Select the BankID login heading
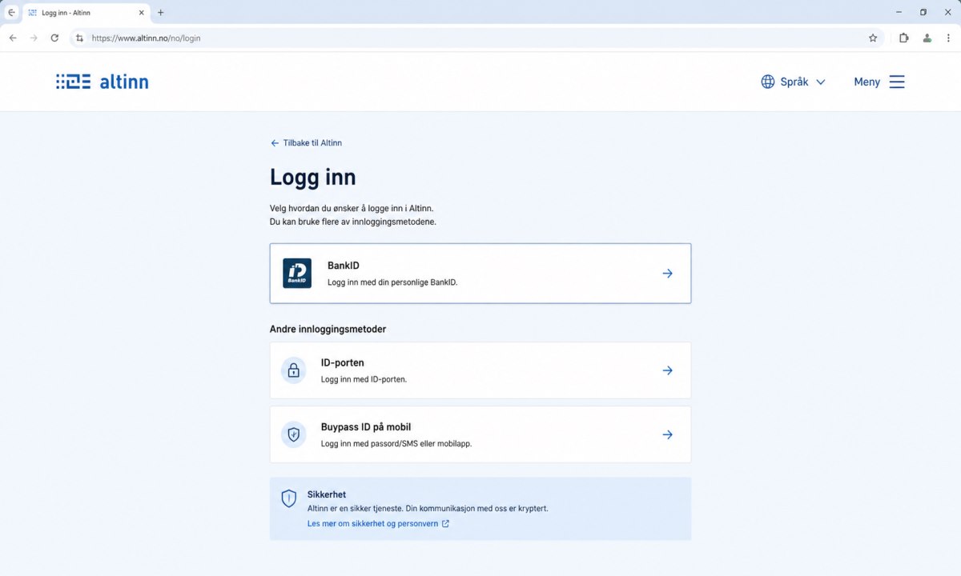Screen dimensions: 961x576 click(344, 266)
